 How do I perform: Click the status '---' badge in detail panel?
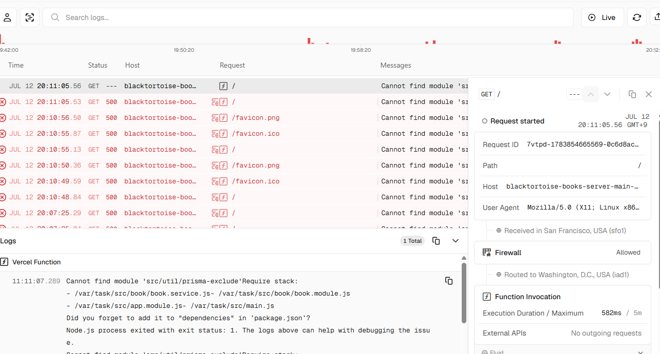point(574,94)
